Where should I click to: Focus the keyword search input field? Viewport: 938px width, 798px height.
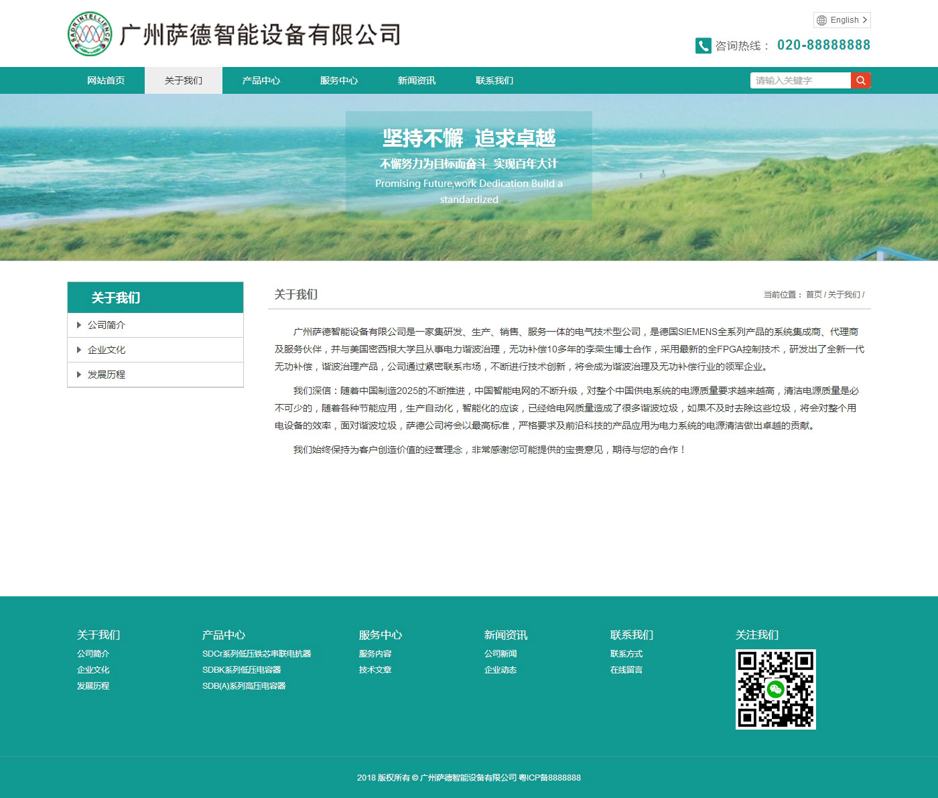(800, 80)
